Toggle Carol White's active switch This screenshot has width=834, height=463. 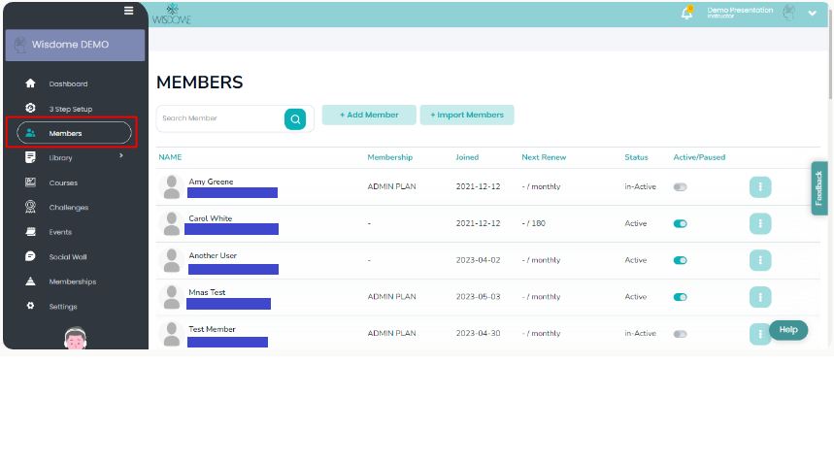(x=681, y=224)
